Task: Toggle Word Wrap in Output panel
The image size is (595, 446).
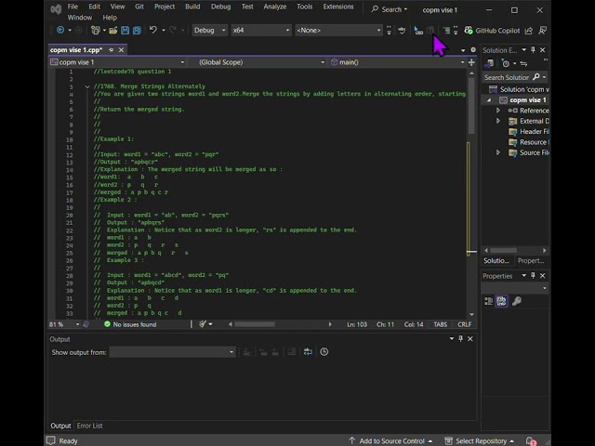Action: [308, 351]
